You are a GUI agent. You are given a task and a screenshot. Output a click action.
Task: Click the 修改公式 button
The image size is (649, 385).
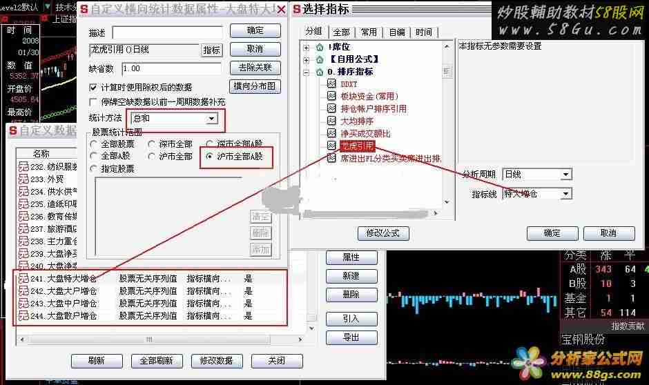382,233
